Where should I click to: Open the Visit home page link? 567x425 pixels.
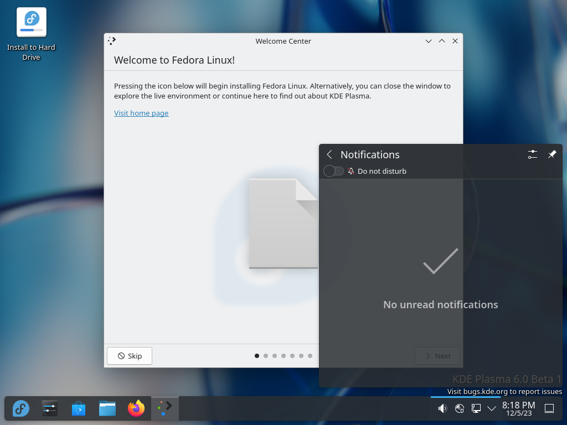coord(141,113)
